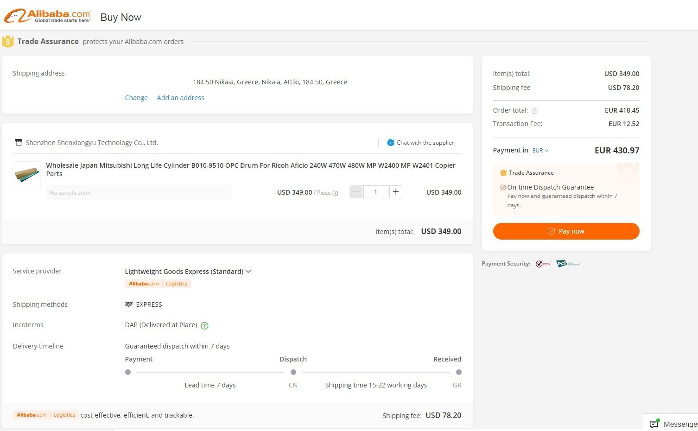Click the Dispatch timeline dot
Image resolution: width=698 pixels, height=431 pixels.
pyautogui.click(x=293, y=372)
